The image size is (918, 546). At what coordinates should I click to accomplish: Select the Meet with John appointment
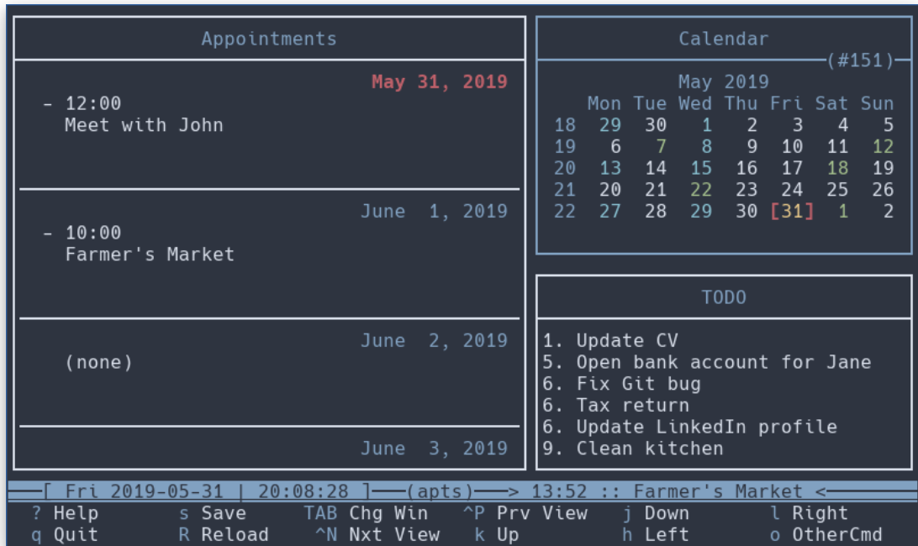[x=144, y=125]
